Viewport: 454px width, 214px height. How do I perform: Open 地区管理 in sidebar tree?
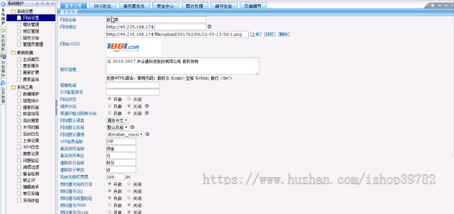[x=31, y=31]
